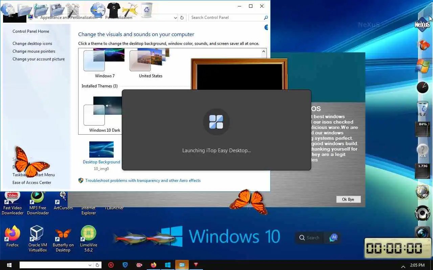Open the MP3 Free Downloader shortcut
The width and height of the screenshot is (433, 270).
(38, 203)
